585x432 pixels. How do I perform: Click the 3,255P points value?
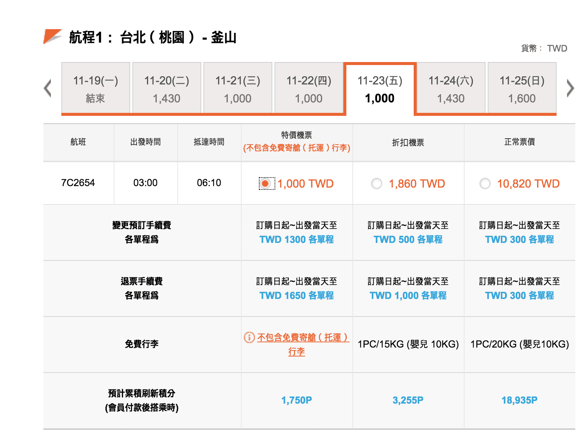[408, 400]
